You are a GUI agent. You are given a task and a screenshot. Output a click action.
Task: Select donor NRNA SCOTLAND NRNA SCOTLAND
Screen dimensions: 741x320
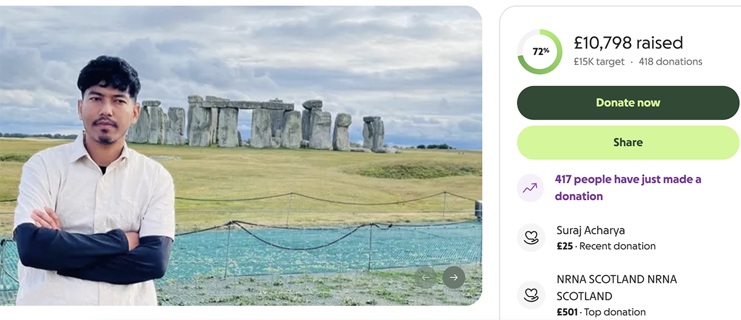click(617, 288)
